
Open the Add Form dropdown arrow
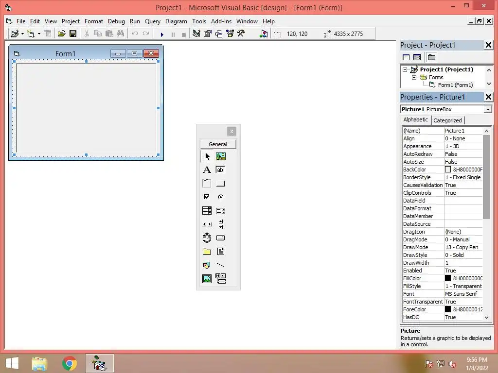tap(39, 34)
